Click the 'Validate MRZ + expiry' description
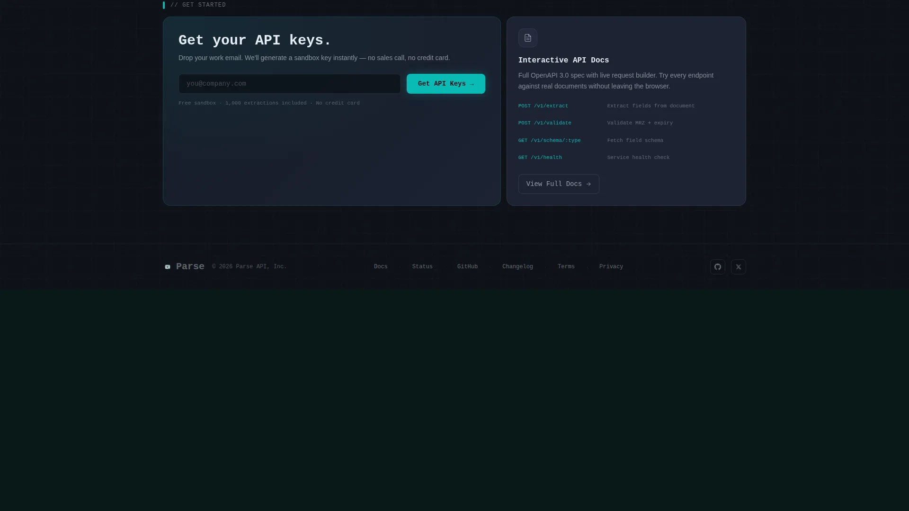 coord(640,123)
